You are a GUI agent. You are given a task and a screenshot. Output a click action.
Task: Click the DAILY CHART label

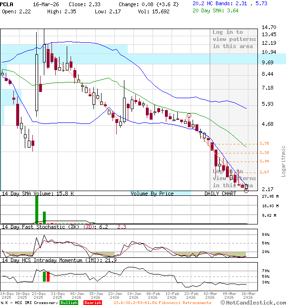pos(220,193)
